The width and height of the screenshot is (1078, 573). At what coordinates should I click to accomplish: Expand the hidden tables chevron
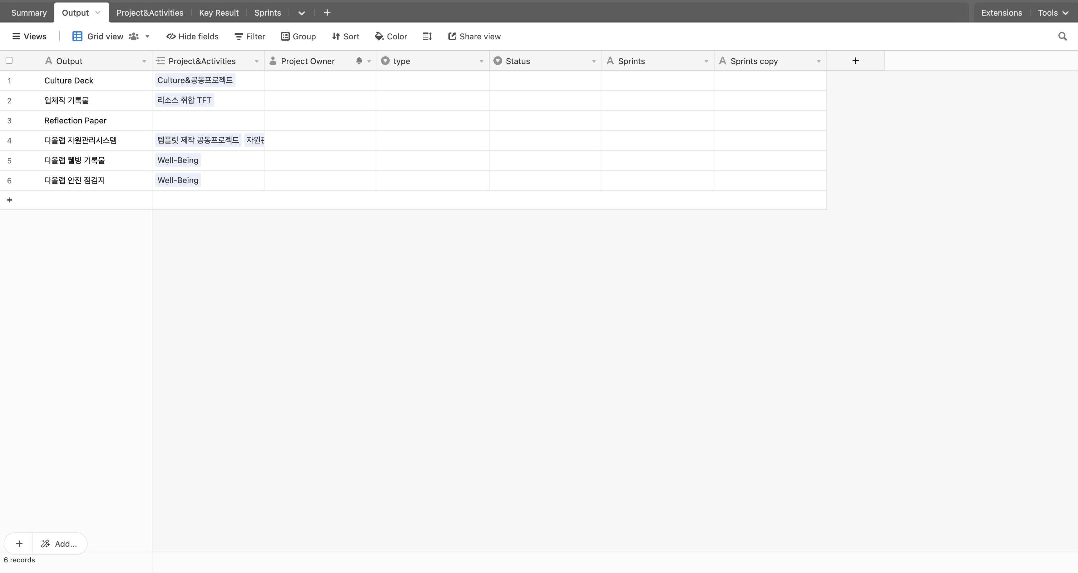[301, 13]
